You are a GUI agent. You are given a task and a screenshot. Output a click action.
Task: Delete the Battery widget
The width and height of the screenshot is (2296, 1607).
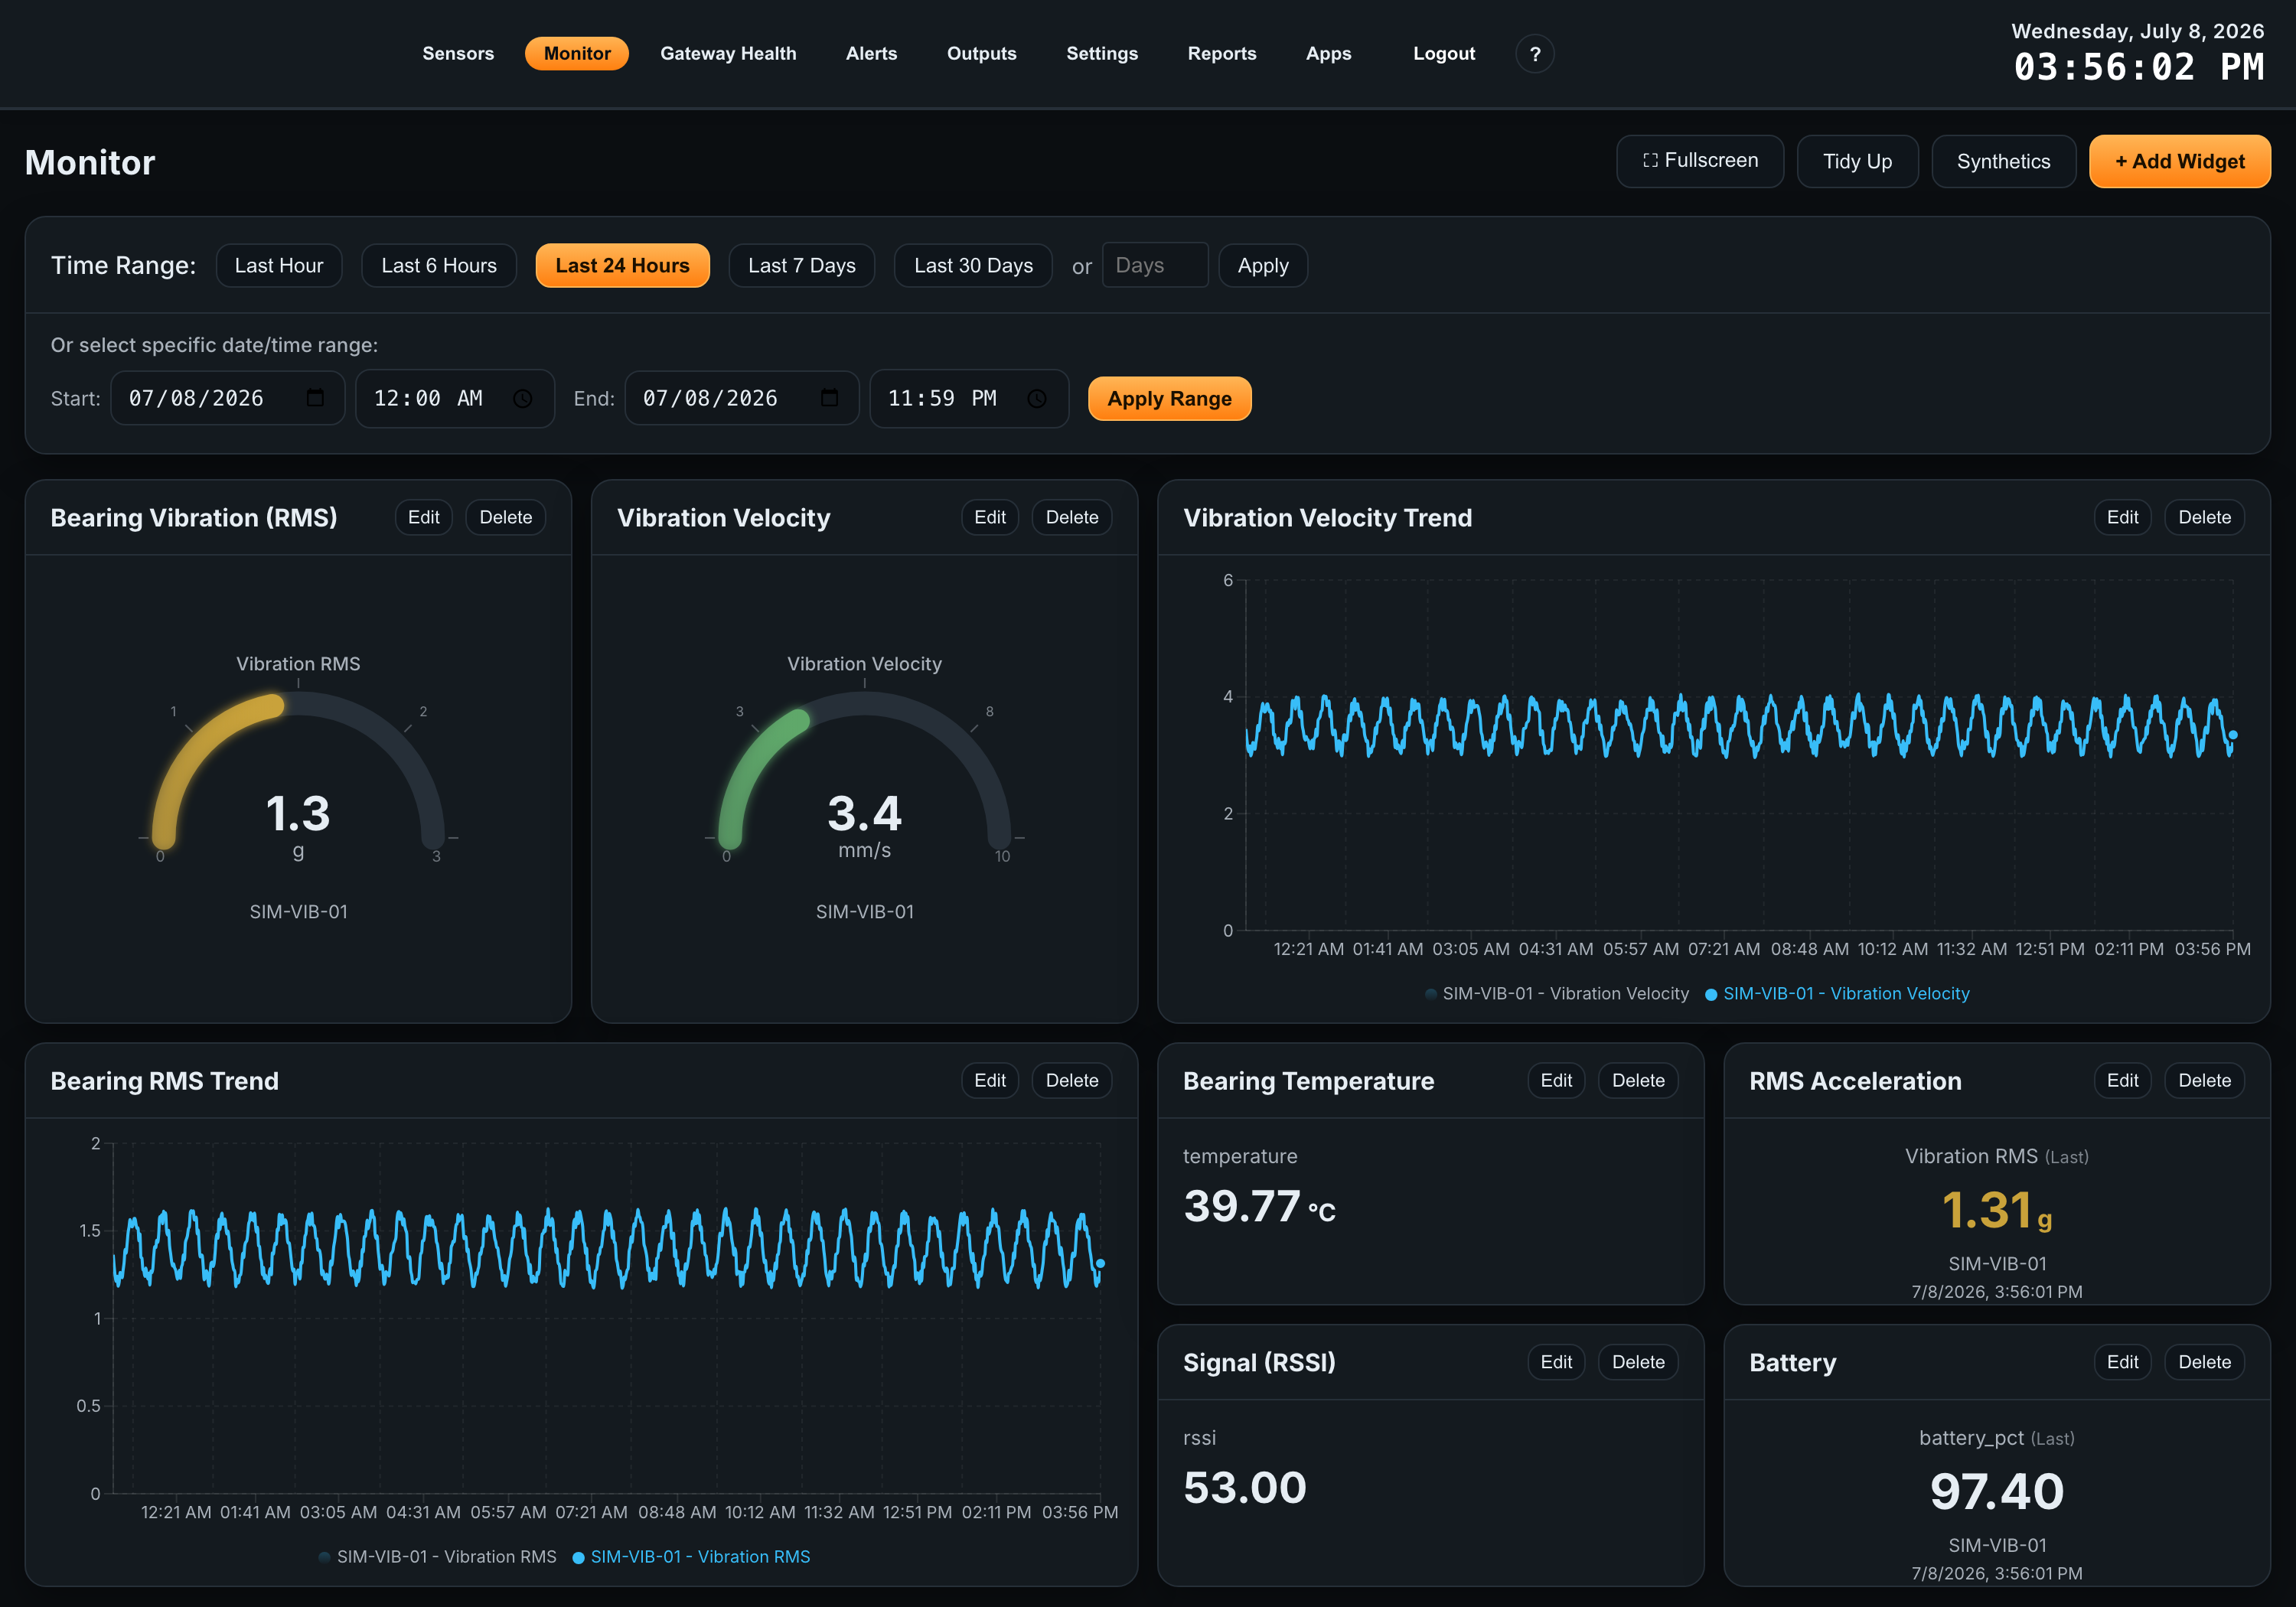click(2204, 1362)
